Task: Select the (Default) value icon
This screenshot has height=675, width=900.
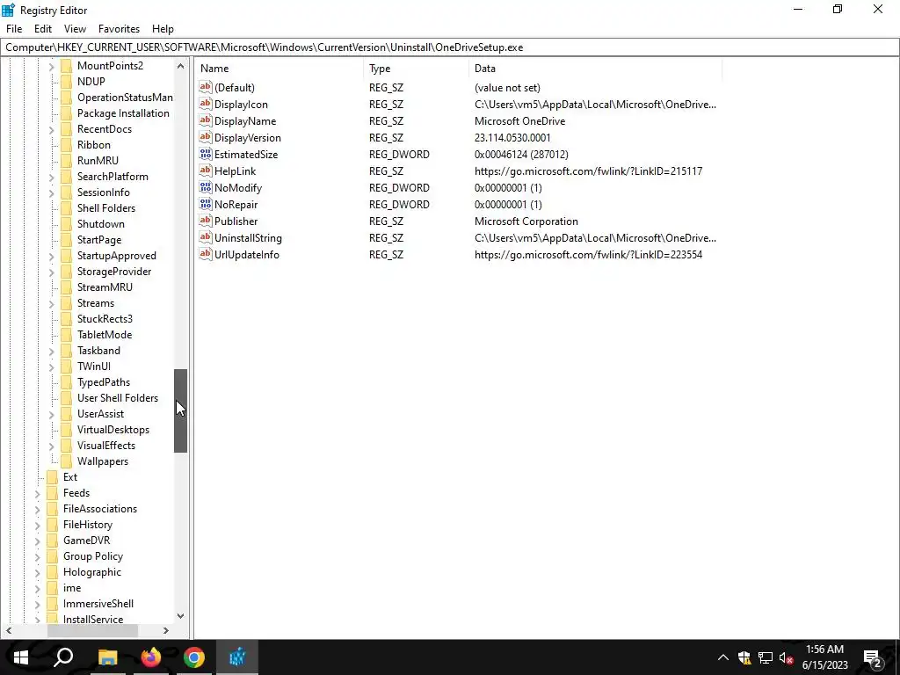Action: (206, 87)
